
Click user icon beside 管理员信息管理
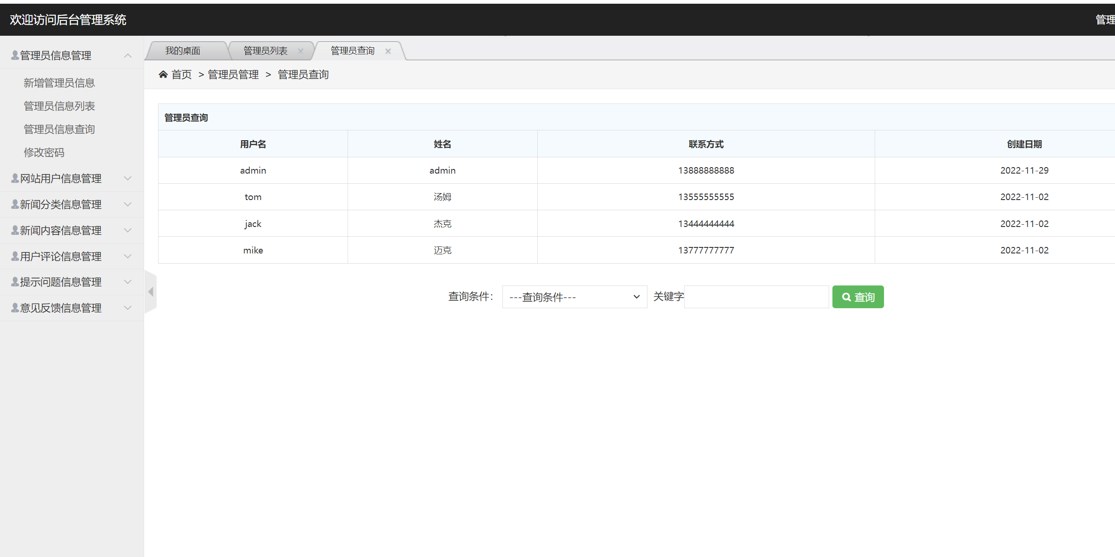(x=15, y=55)
